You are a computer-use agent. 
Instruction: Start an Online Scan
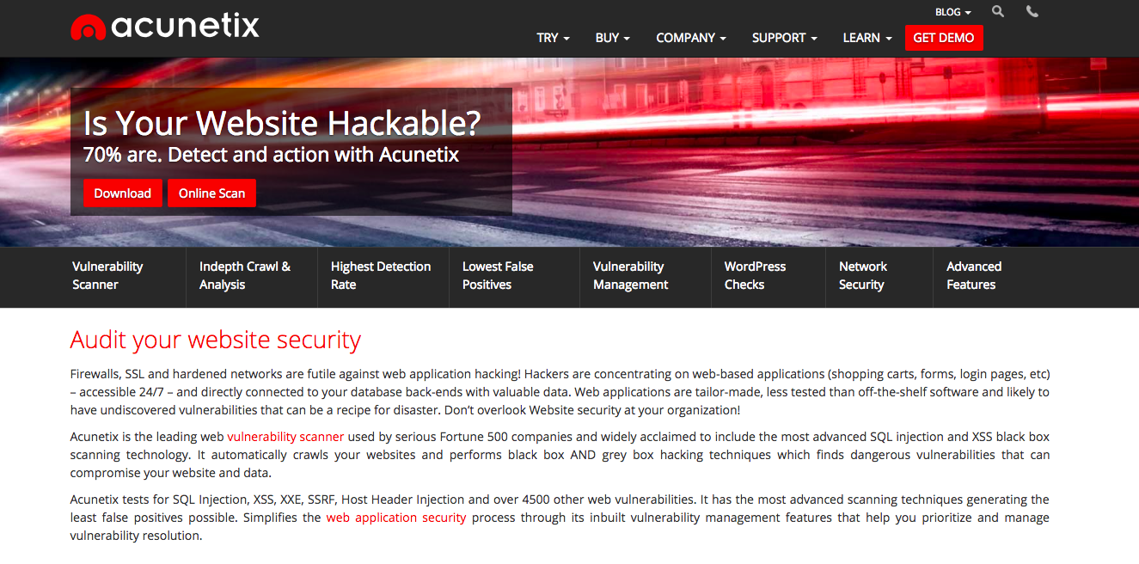pos(211,193)
